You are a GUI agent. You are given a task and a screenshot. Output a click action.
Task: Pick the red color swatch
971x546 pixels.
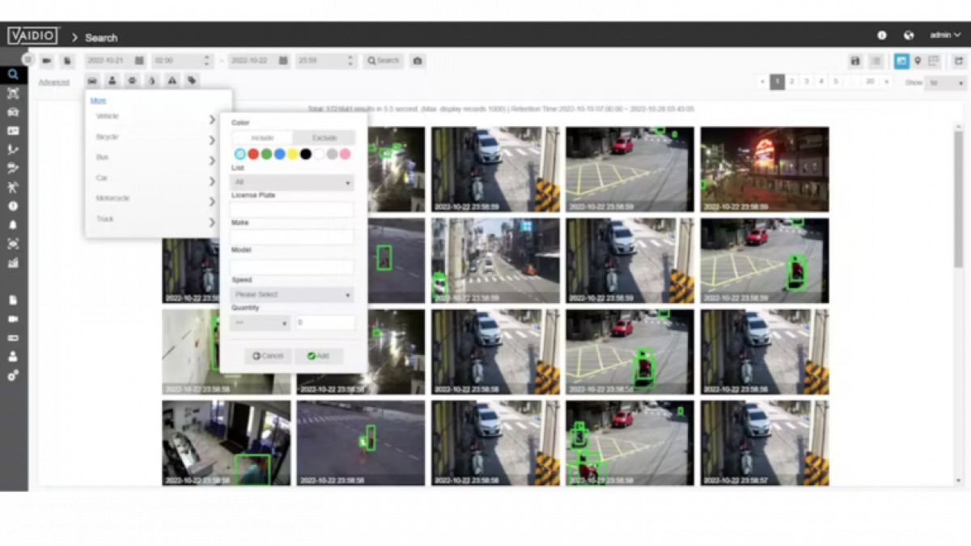pyautogui.click(x=253, y=154)
